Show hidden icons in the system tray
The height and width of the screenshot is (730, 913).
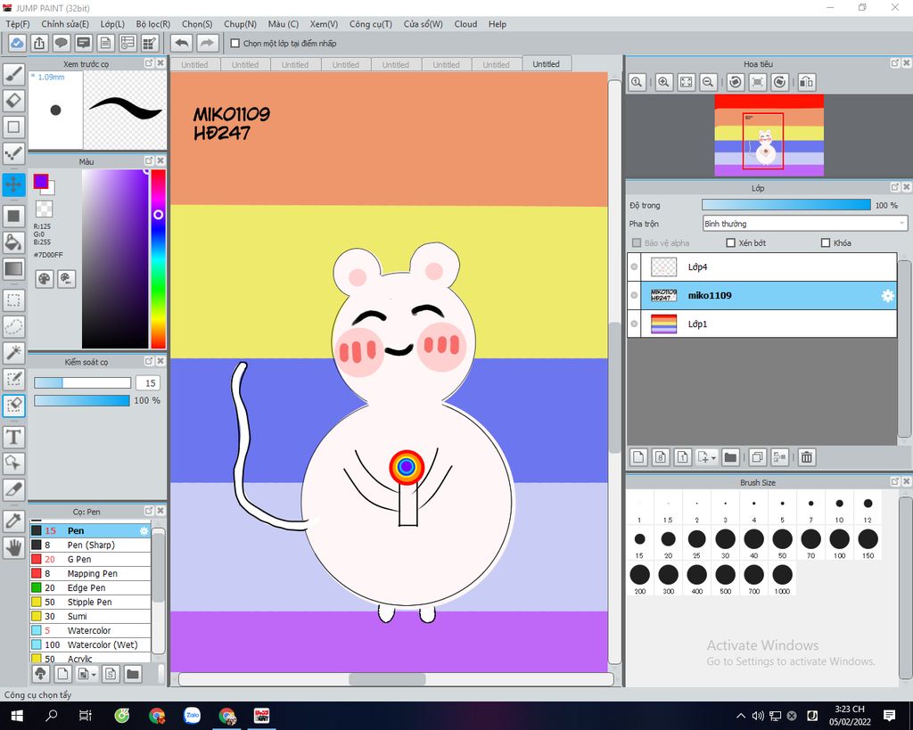[x=741, y=716]
